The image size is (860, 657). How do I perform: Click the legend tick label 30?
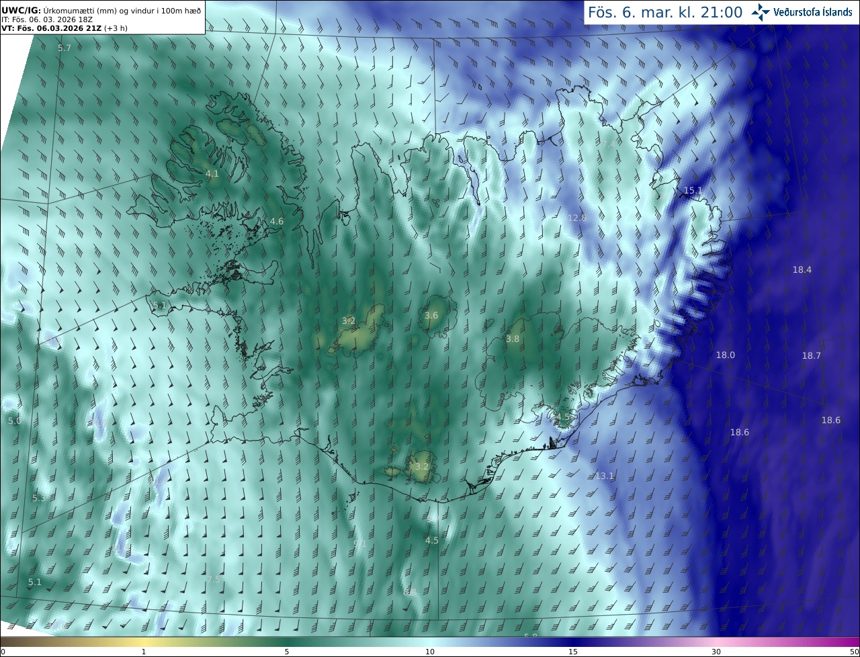coord(716,652)
